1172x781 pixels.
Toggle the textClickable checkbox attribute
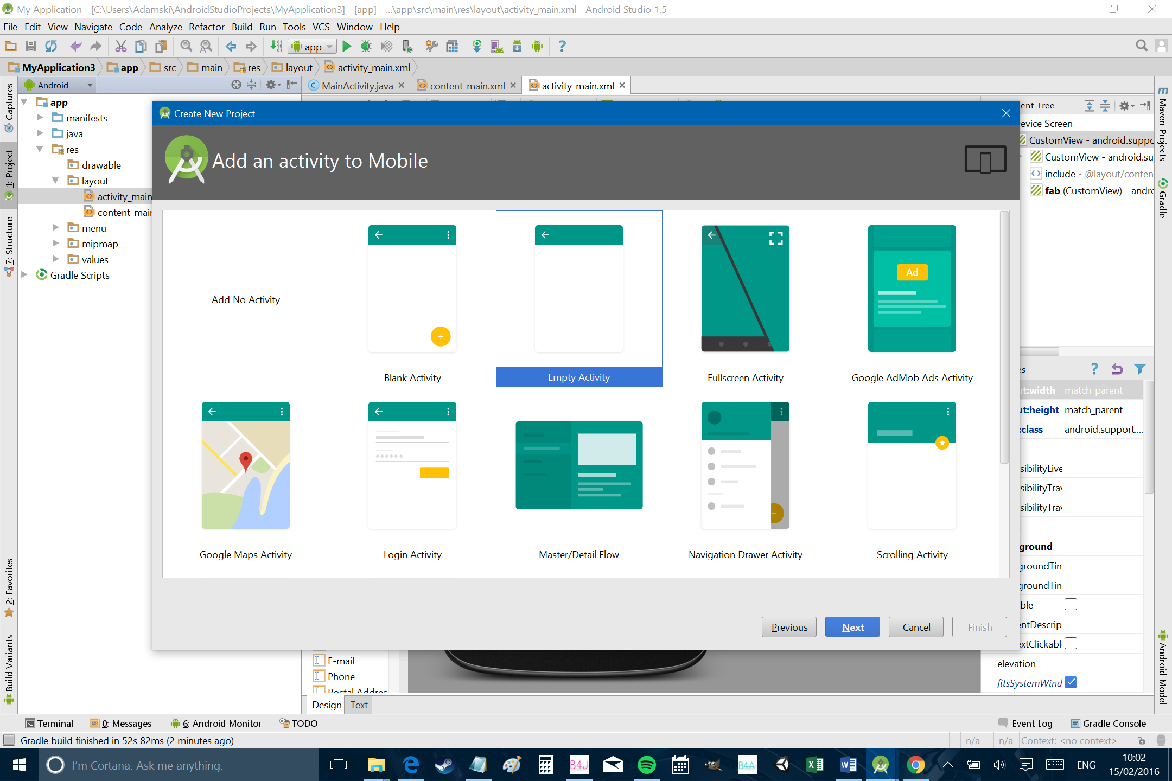[1071, 643]
